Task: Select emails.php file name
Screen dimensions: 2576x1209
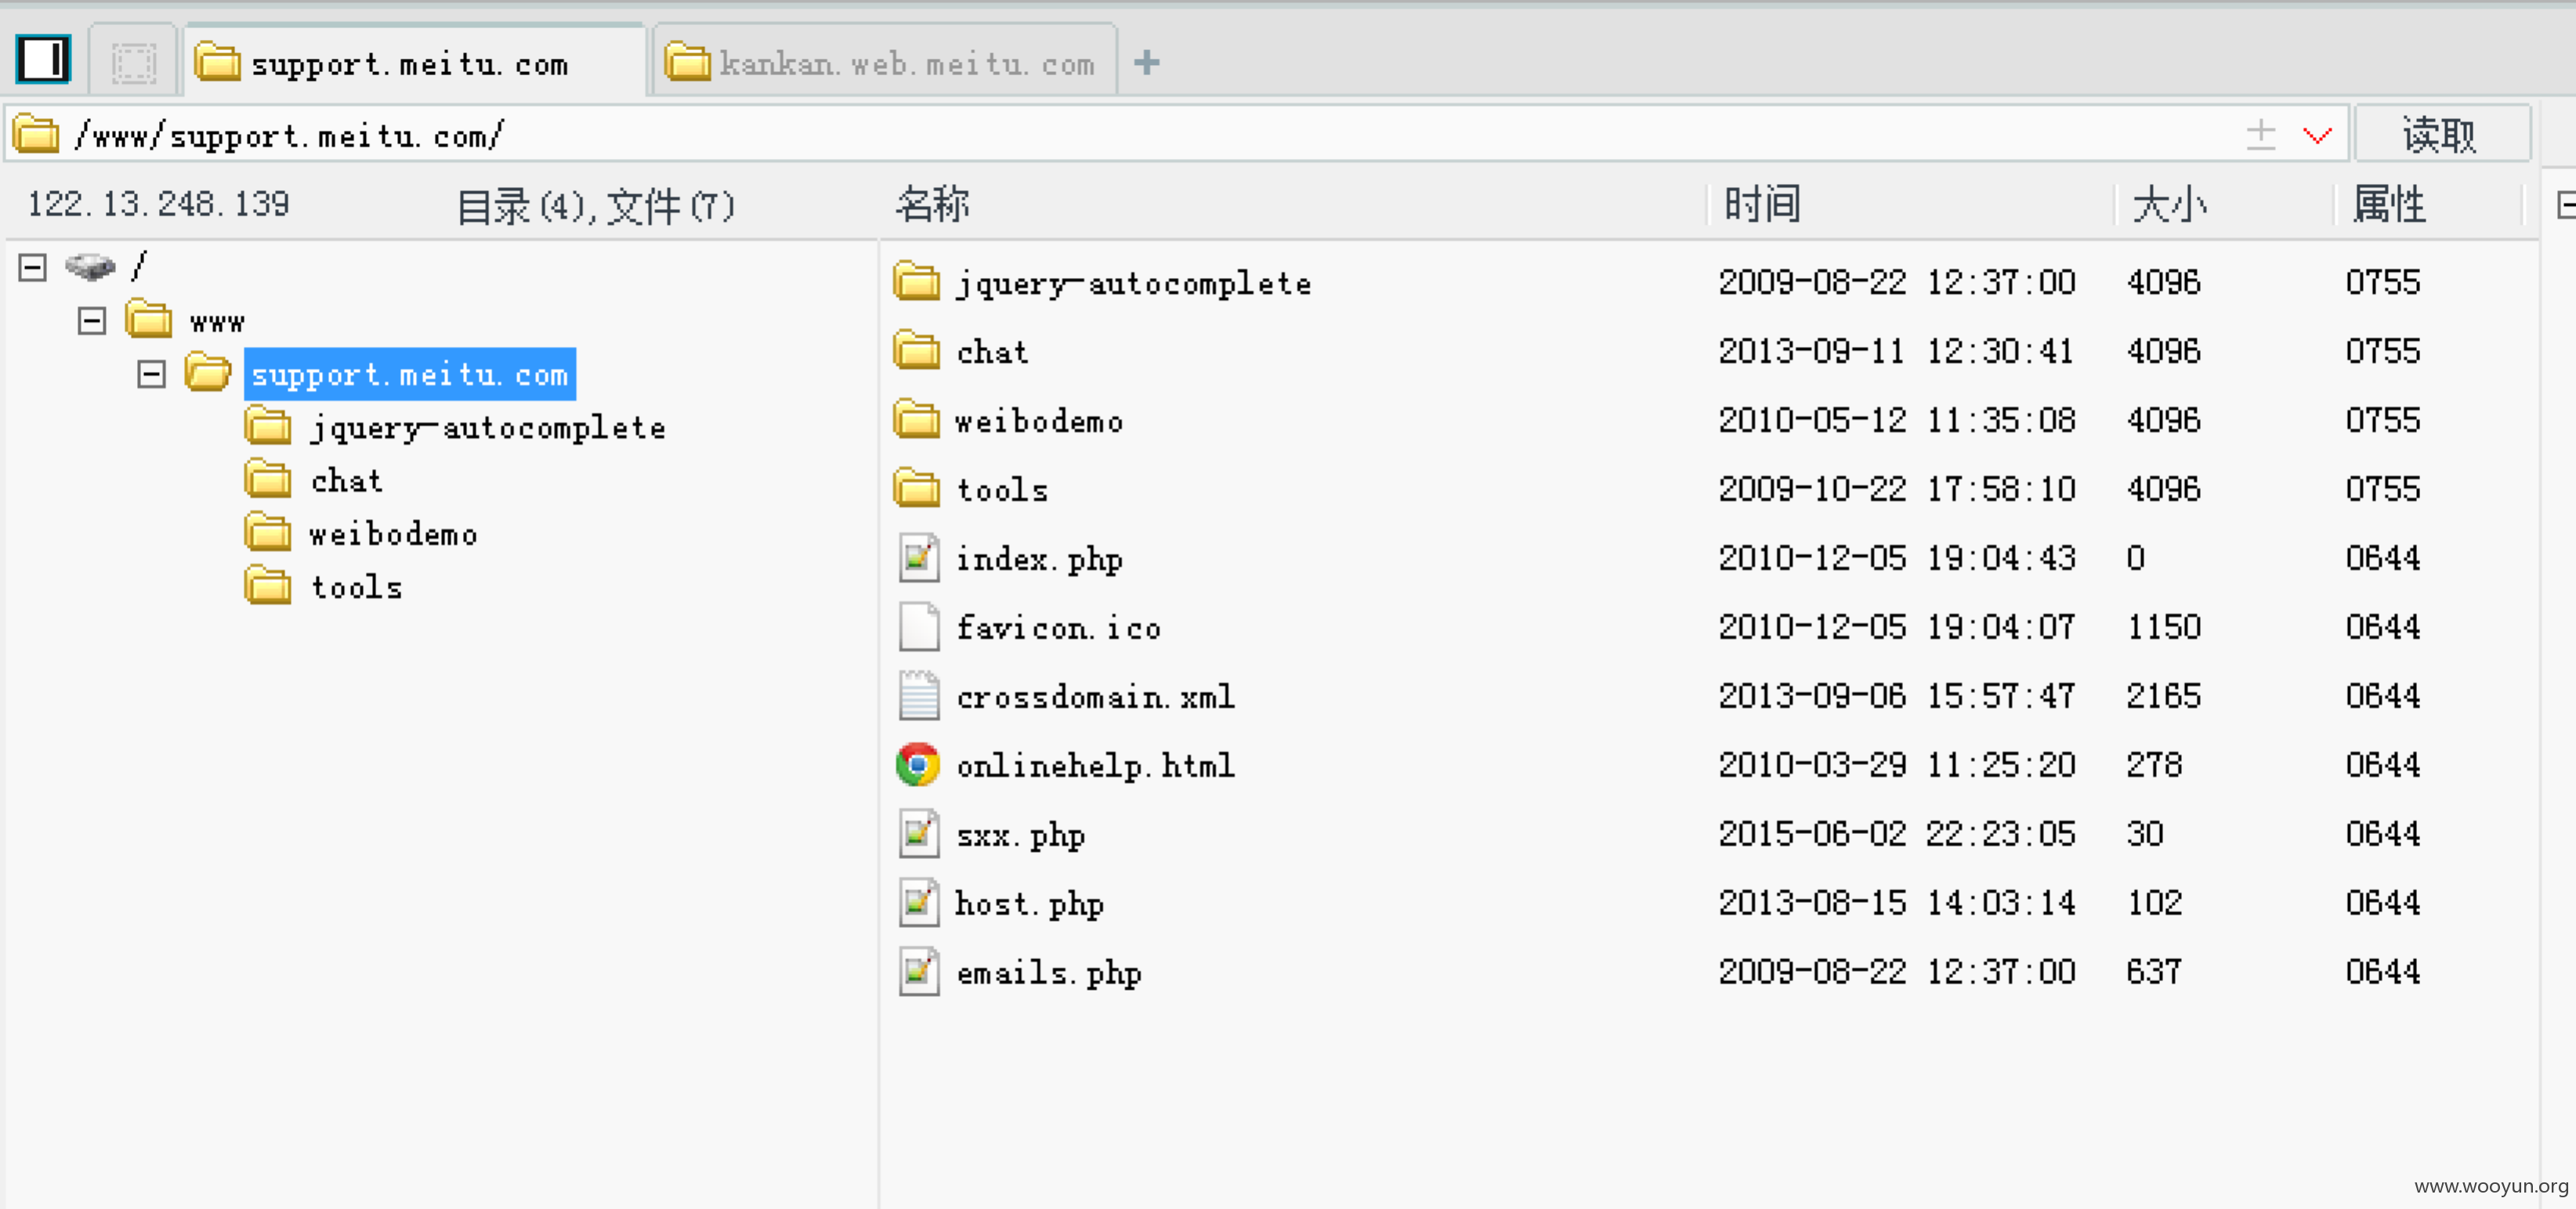Action: [x=1048, y=973]
